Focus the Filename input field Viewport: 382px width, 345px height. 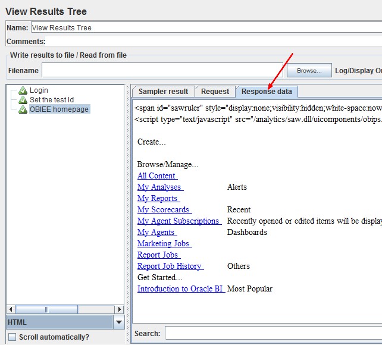pos(162,70)
